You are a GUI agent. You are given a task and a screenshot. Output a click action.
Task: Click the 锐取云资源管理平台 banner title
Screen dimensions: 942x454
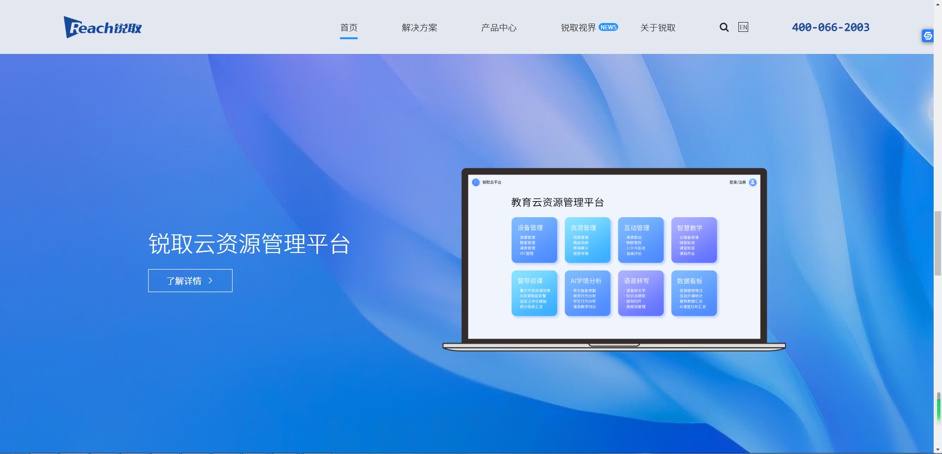click(x=249, y=244)
